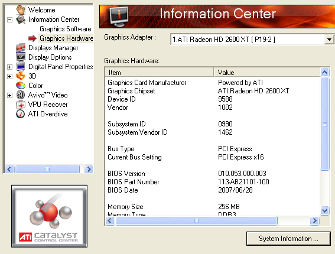Viewport: 335px width, 254px height.
Task: Select the Graphics Hardware tree entry
Action: click(66, 38)
